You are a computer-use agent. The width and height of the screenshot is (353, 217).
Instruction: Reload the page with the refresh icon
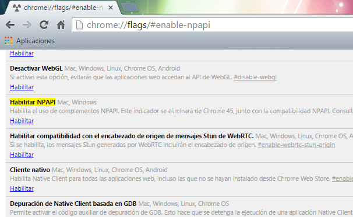pyautogui.click(x=44, y=24)
